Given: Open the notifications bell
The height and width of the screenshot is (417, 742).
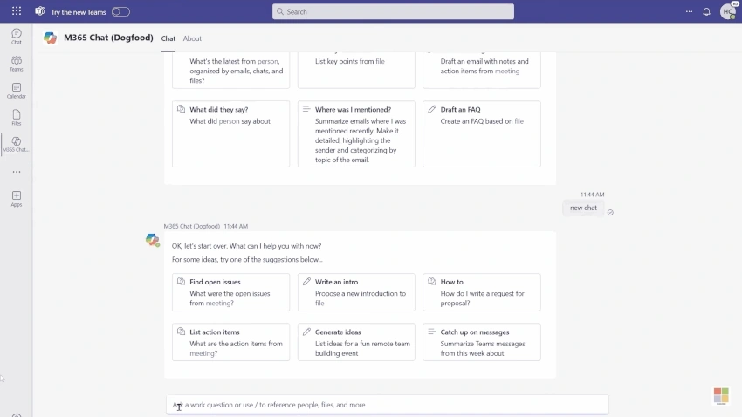Looking at the screenshot, I should tap(706, 12).
